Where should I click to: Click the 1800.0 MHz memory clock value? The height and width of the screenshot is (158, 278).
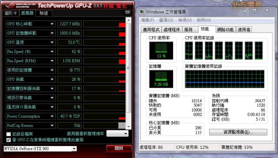coord(69,33)
